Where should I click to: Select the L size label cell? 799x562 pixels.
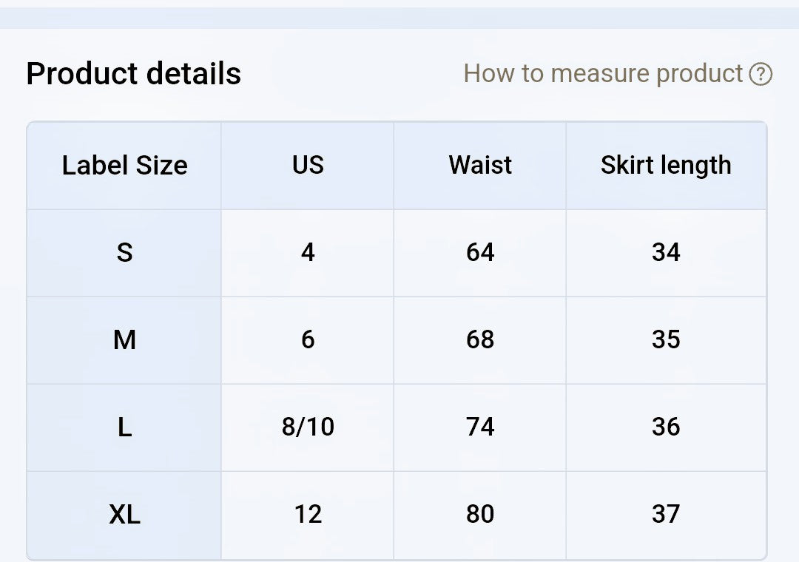pos(124,427)
